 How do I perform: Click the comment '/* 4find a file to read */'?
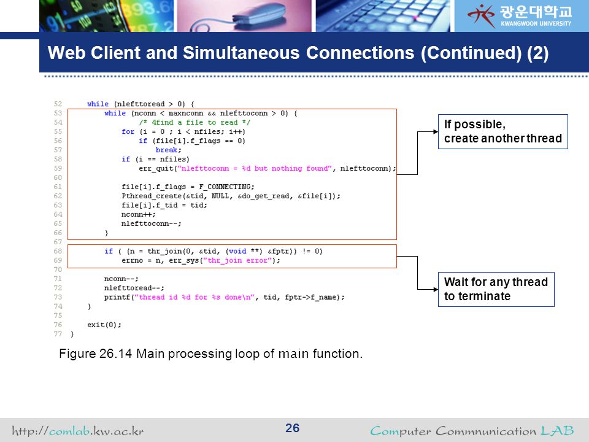(194, 123)
